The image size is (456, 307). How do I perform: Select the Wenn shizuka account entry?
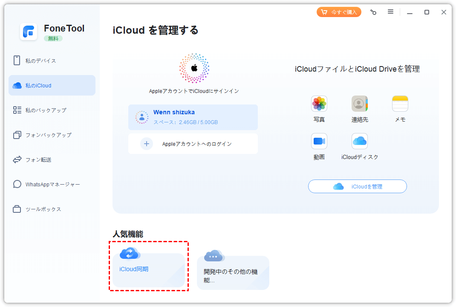(193, 117)
